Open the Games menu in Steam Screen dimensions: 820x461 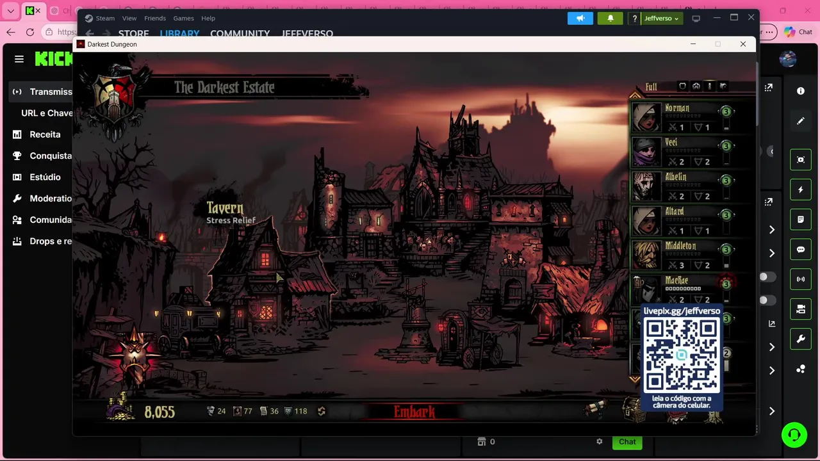click(183, 18)
